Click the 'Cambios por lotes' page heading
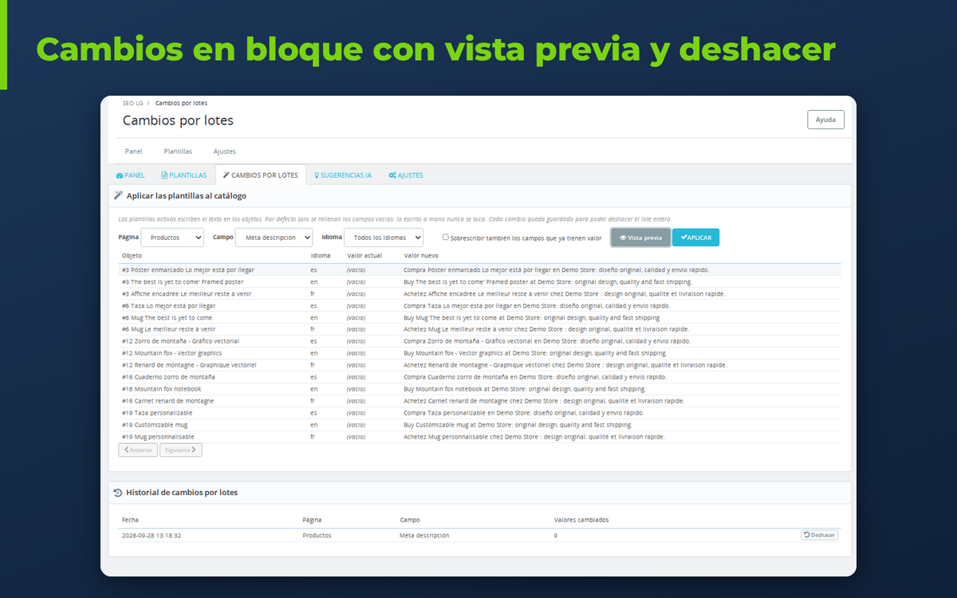957x598 pixels. click(178, 121)
